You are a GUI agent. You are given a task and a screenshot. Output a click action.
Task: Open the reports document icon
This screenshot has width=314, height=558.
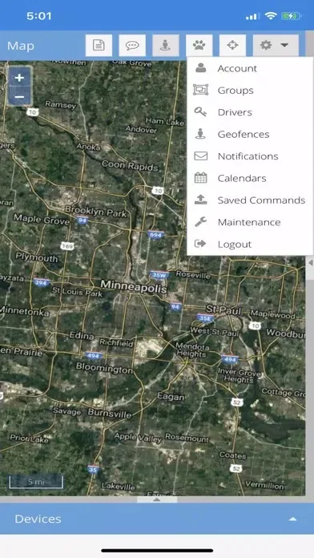tap(99, 45)
